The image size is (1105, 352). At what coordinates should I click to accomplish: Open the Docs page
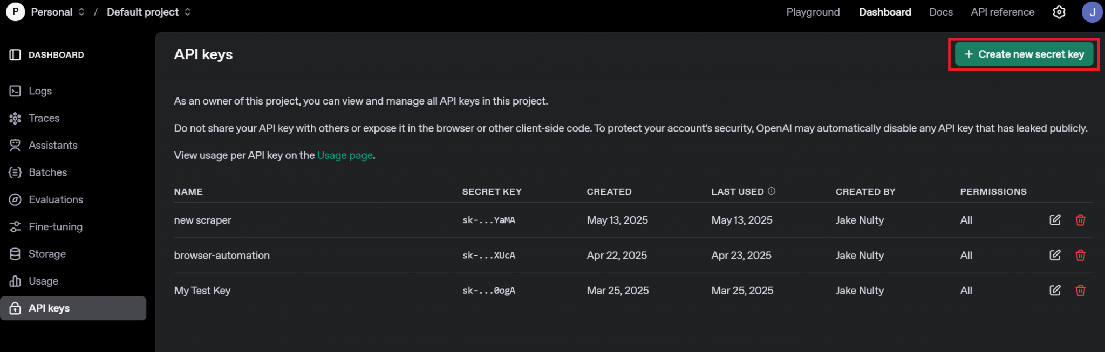(940, 12)
